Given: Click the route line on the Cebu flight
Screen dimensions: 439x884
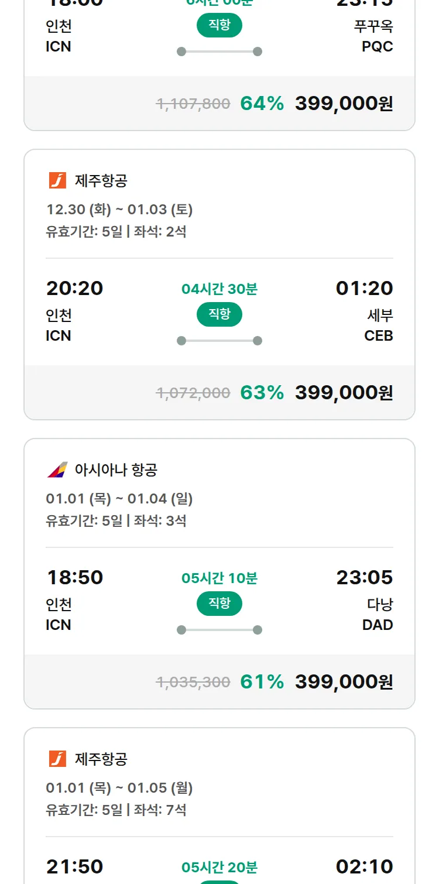Looking at the screenshot, I should coord(220,341).
